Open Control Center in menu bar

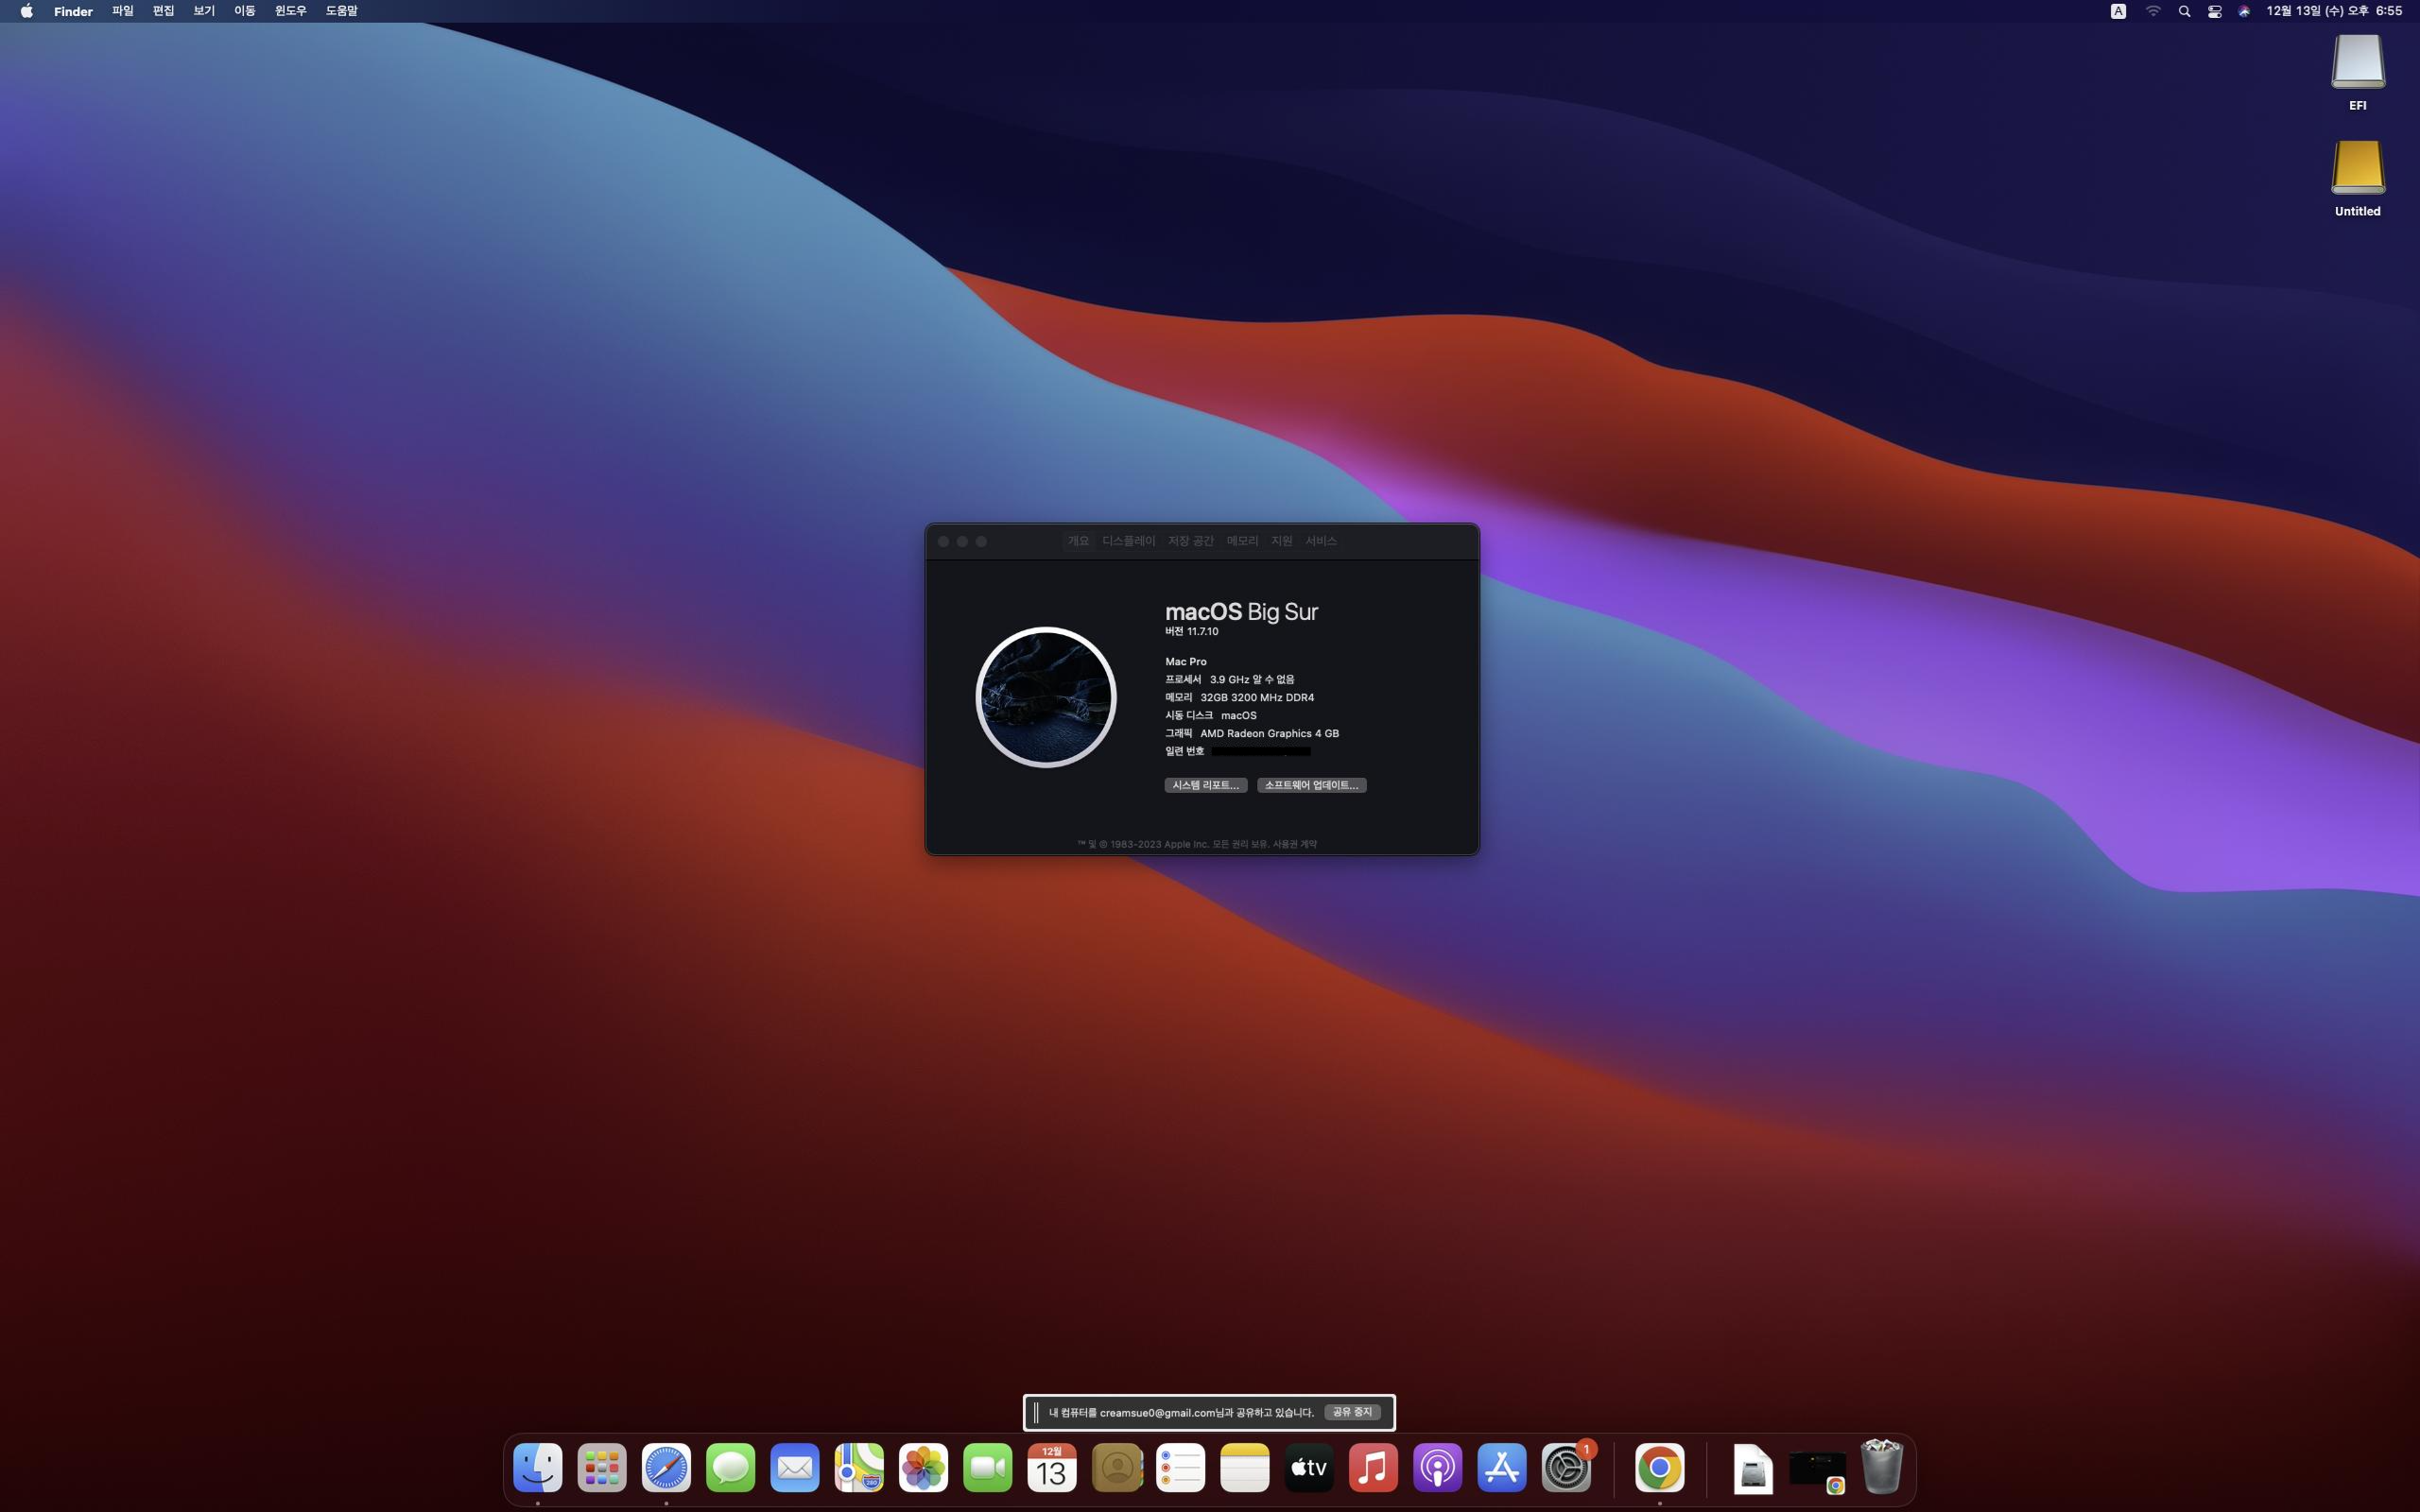point(2214,11)
